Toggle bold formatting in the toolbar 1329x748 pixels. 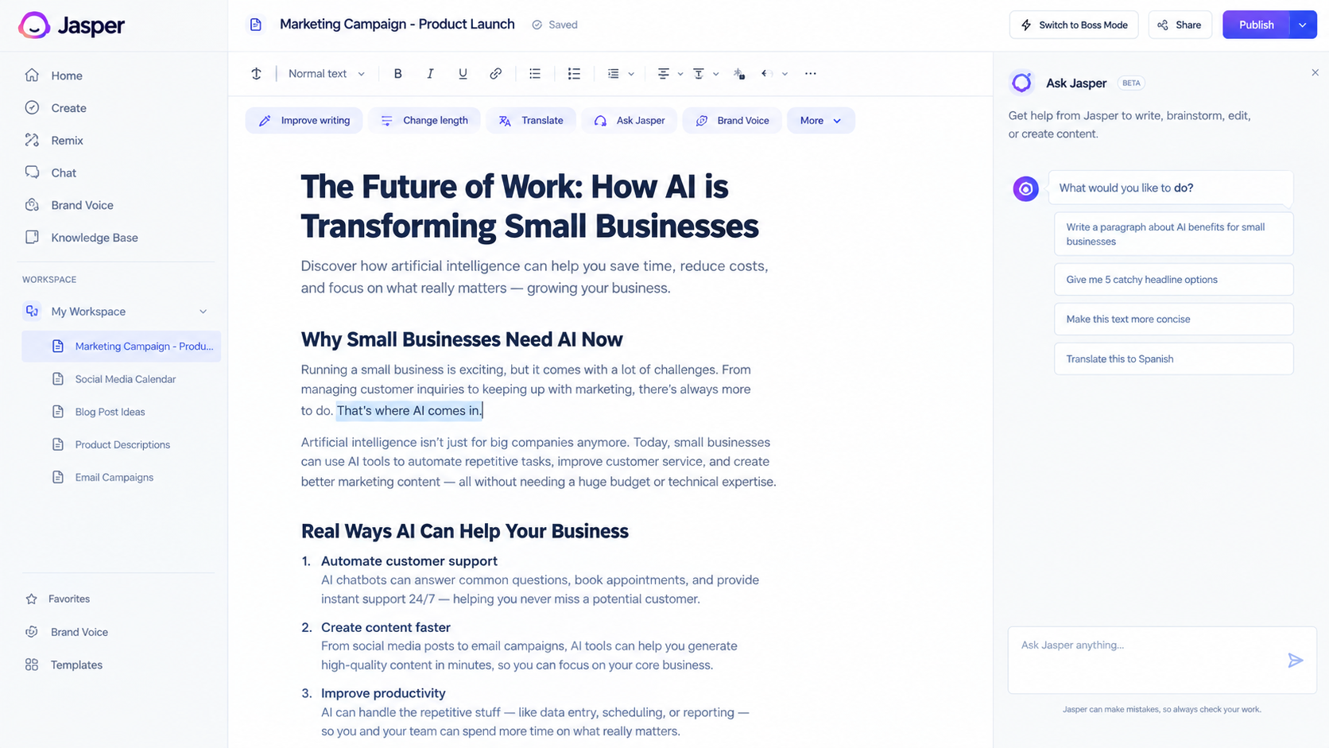pos(397,74)
